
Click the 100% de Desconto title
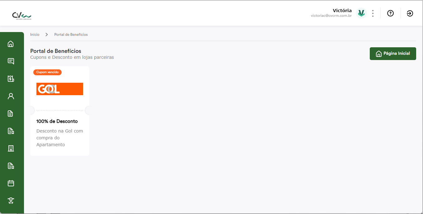[57, 121]
